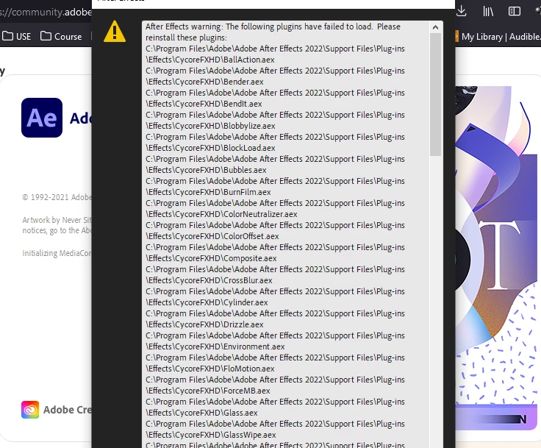Toggle the browser sidebar icon
This screenshot has height=448, width=541.
pyautogui.click(x=514, y=11)
